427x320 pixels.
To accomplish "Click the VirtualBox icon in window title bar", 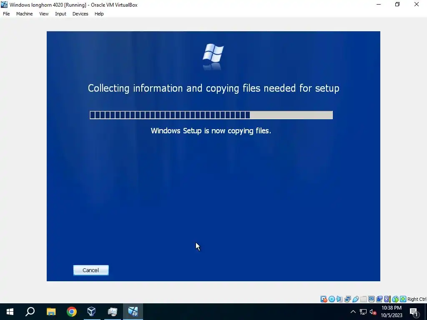I will 4,5.
